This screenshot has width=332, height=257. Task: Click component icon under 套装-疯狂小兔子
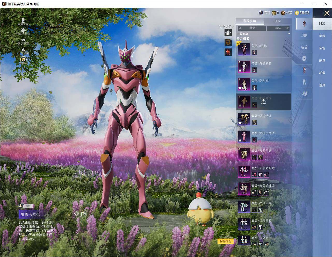click(254, 140)
